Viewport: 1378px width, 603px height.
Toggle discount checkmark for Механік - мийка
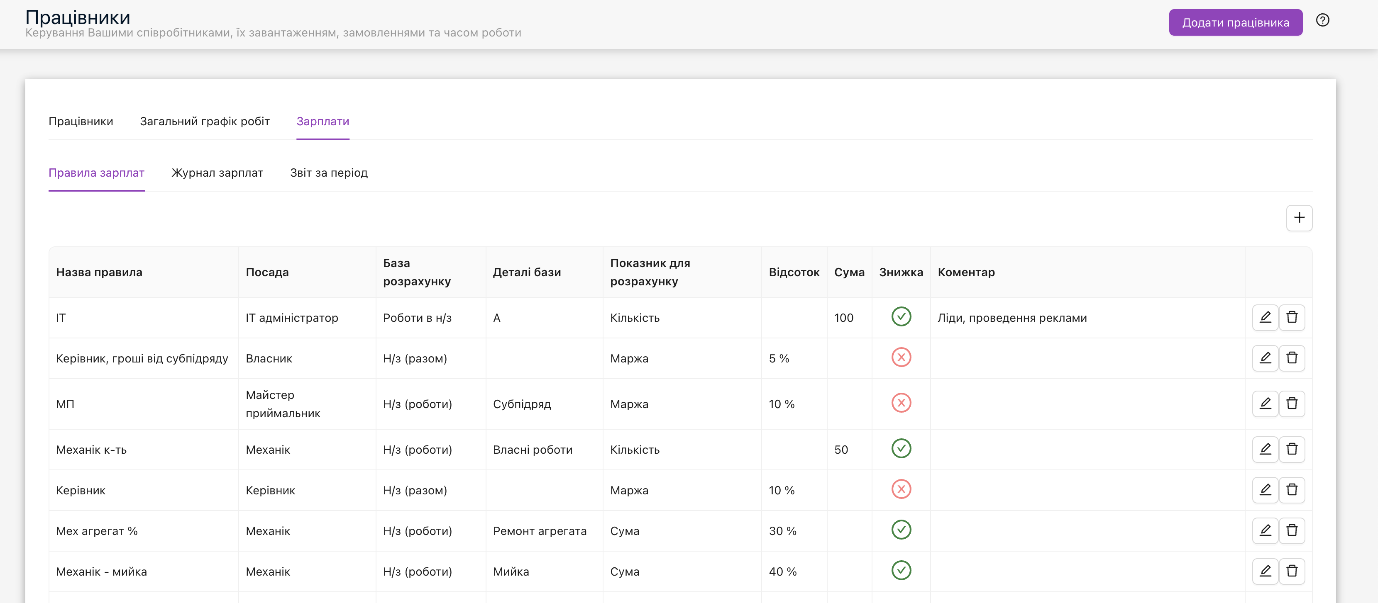(x=902, y=570)
